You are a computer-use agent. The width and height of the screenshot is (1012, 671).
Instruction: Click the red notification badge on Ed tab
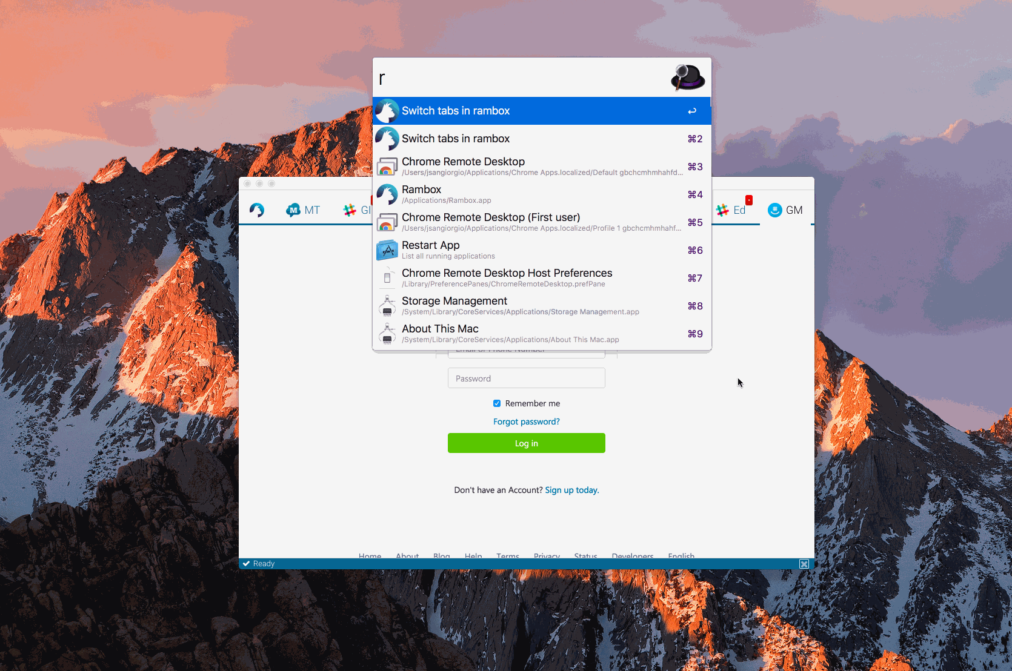coord(749,200)
